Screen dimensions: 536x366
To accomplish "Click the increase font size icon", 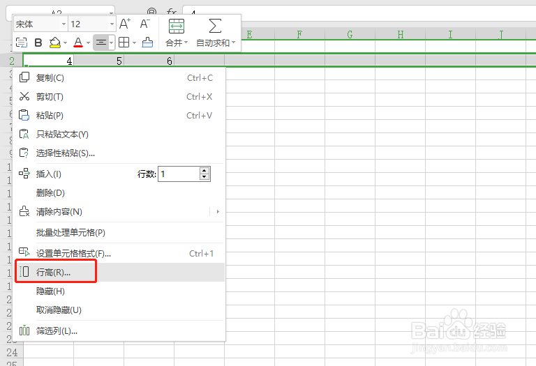I will (125, 24).
